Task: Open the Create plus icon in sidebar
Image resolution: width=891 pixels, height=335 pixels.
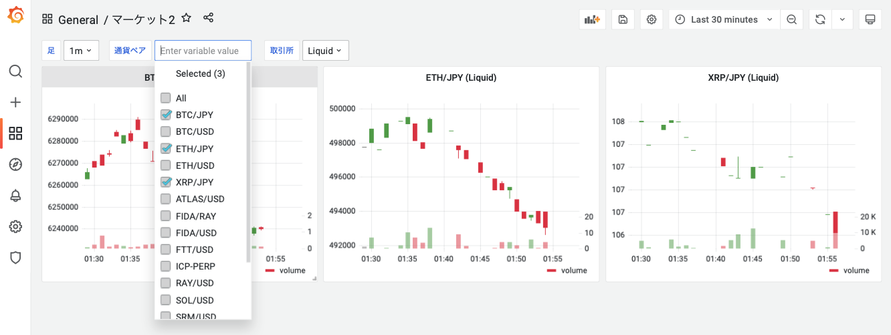Action: 15,102
